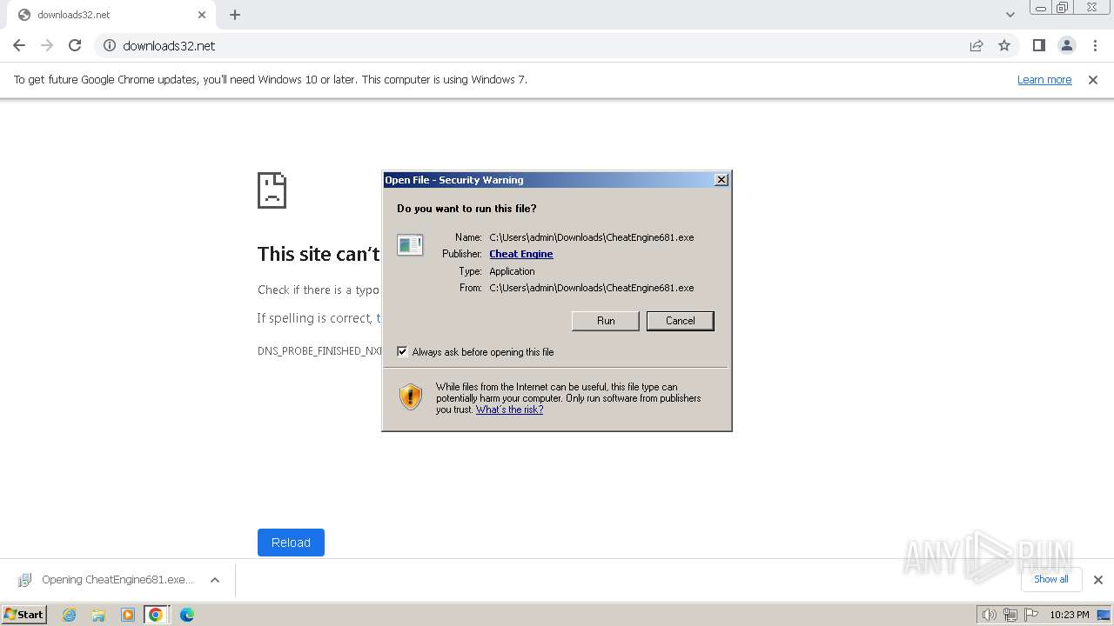1114x626 pixels.
Task: Open the Chrome side panel
Action: pos(1038,45)
